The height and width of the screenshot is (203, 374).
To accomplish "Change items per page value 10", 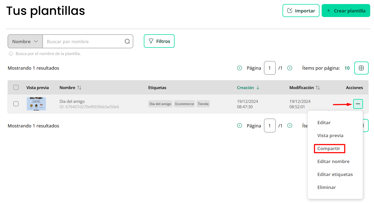I will [347, 68].
